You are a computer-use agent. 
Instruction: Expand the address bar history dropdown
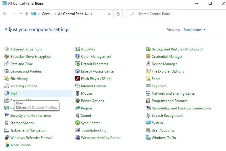point(109,14)
